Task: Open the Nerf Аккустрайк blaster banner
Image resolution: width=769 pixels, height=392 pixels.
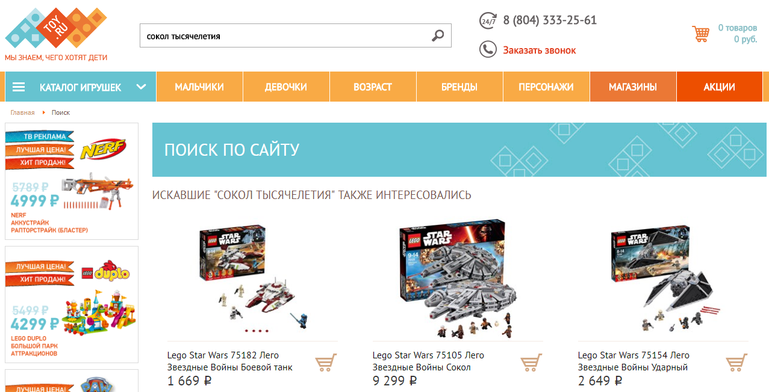Action: point(72,182)
